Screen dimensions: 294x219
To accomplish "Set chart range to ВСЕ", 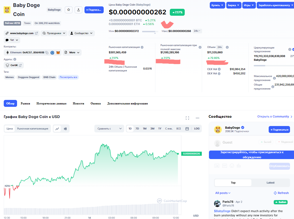I will pos(179,129).
